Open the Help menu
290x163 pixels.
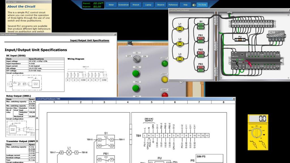[x=185, y=5]
